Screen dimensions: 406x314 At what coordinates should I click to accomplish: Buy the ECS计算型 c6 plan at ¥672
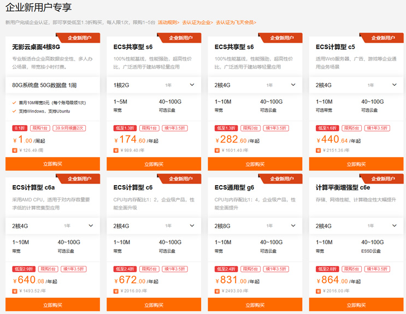(x=154, y=305)
